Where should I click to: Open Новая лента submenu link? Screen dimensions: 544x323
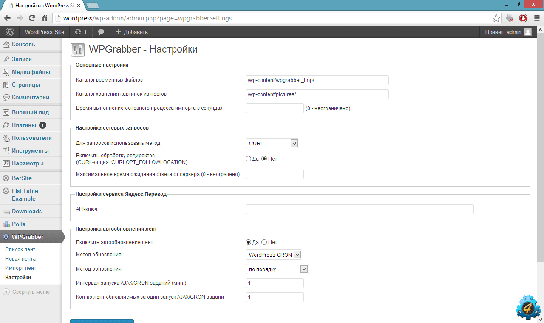click(x=20, y=259)
